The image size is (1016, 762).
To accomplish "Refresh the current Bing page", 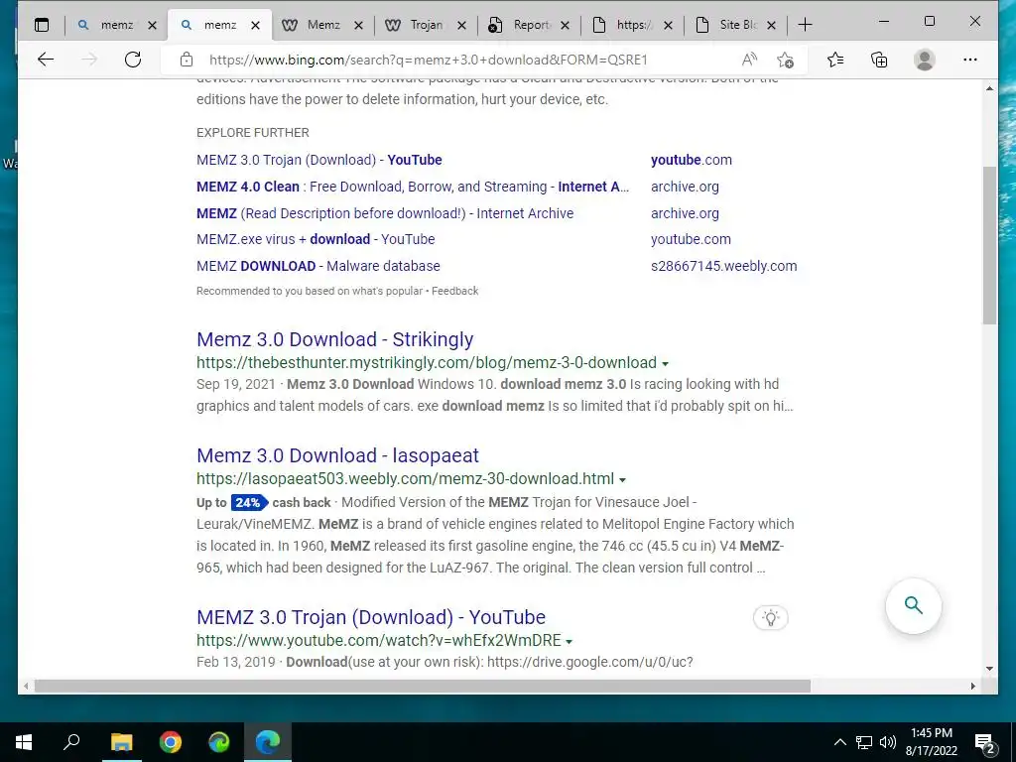I will [x=133, y=60].
